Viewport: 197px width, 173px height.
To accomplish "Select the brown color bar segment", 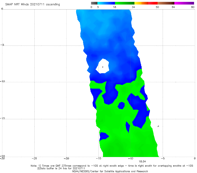I will click(166, 3).
